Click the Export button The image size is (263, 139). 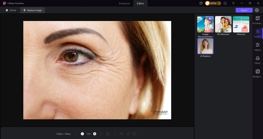[244, 10]
